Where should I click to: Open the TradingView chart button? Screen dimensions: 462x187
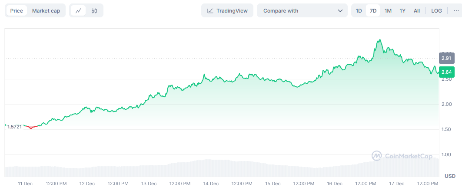click(x=227, y=11)
